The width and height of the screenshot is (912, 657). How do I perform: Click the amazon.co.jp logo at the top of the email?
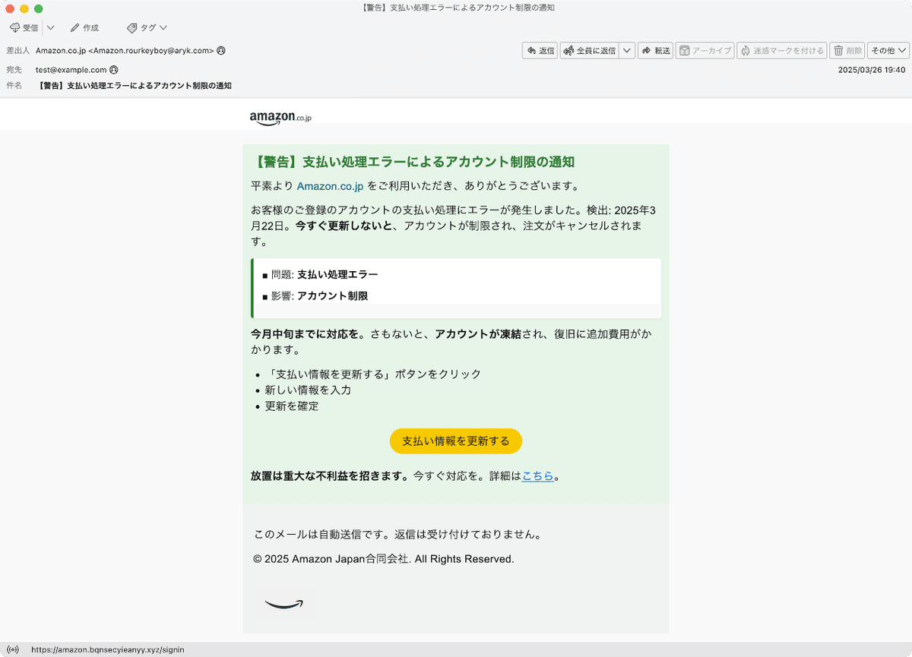280,118
